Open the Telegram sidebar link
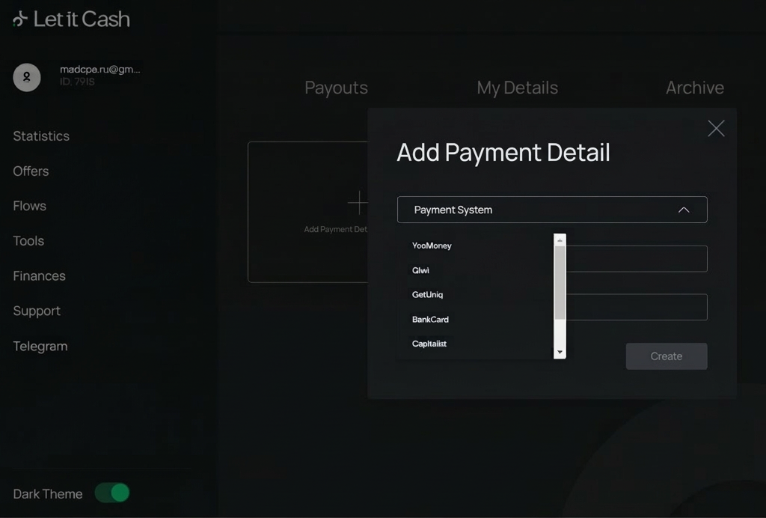This screenshot has height=518, width=766. pyautogui.click(x=40, y=346)
